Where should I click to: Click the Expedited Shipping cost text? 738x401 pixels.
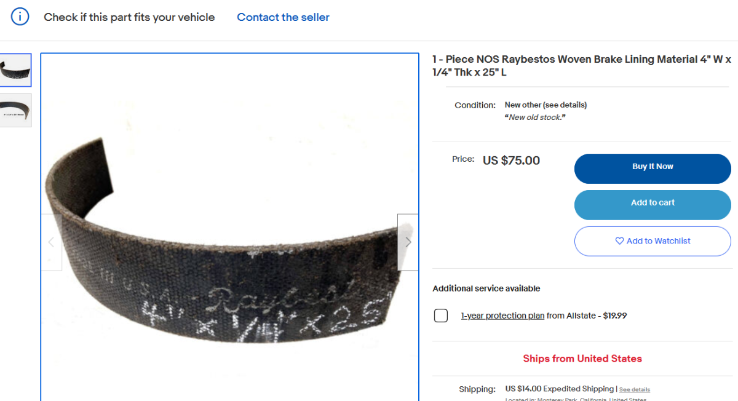pos(559,389)
